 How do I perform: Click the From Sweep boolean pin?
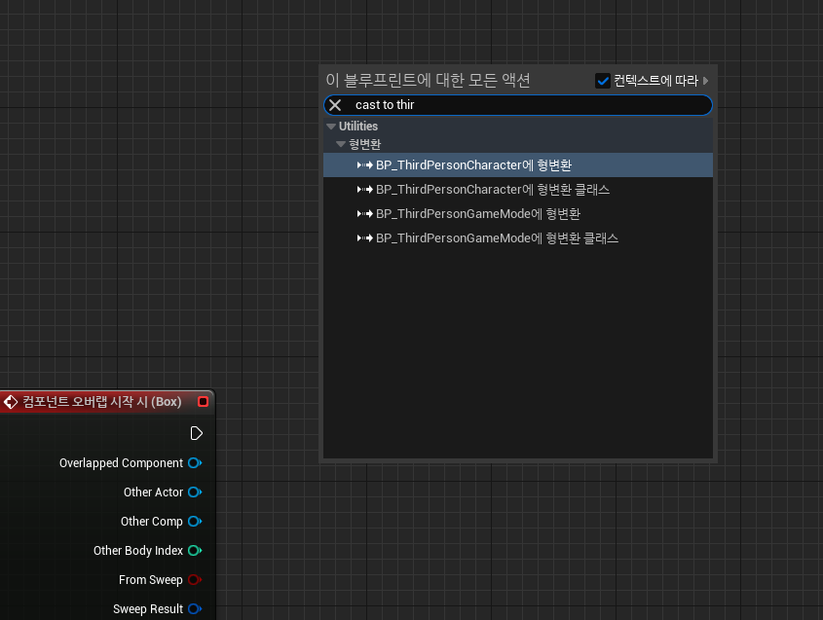point(195,580)
